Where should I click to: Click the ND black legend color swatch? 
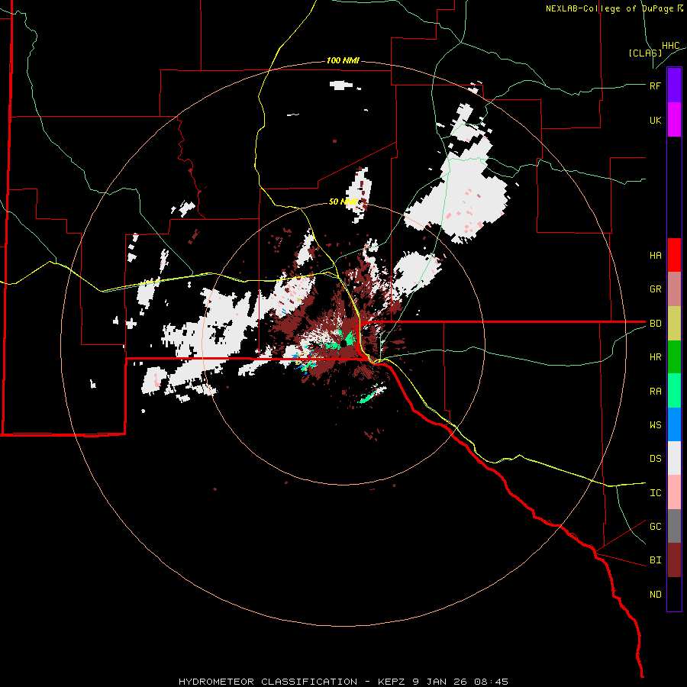pyautogui.click(x=674, y=594)
